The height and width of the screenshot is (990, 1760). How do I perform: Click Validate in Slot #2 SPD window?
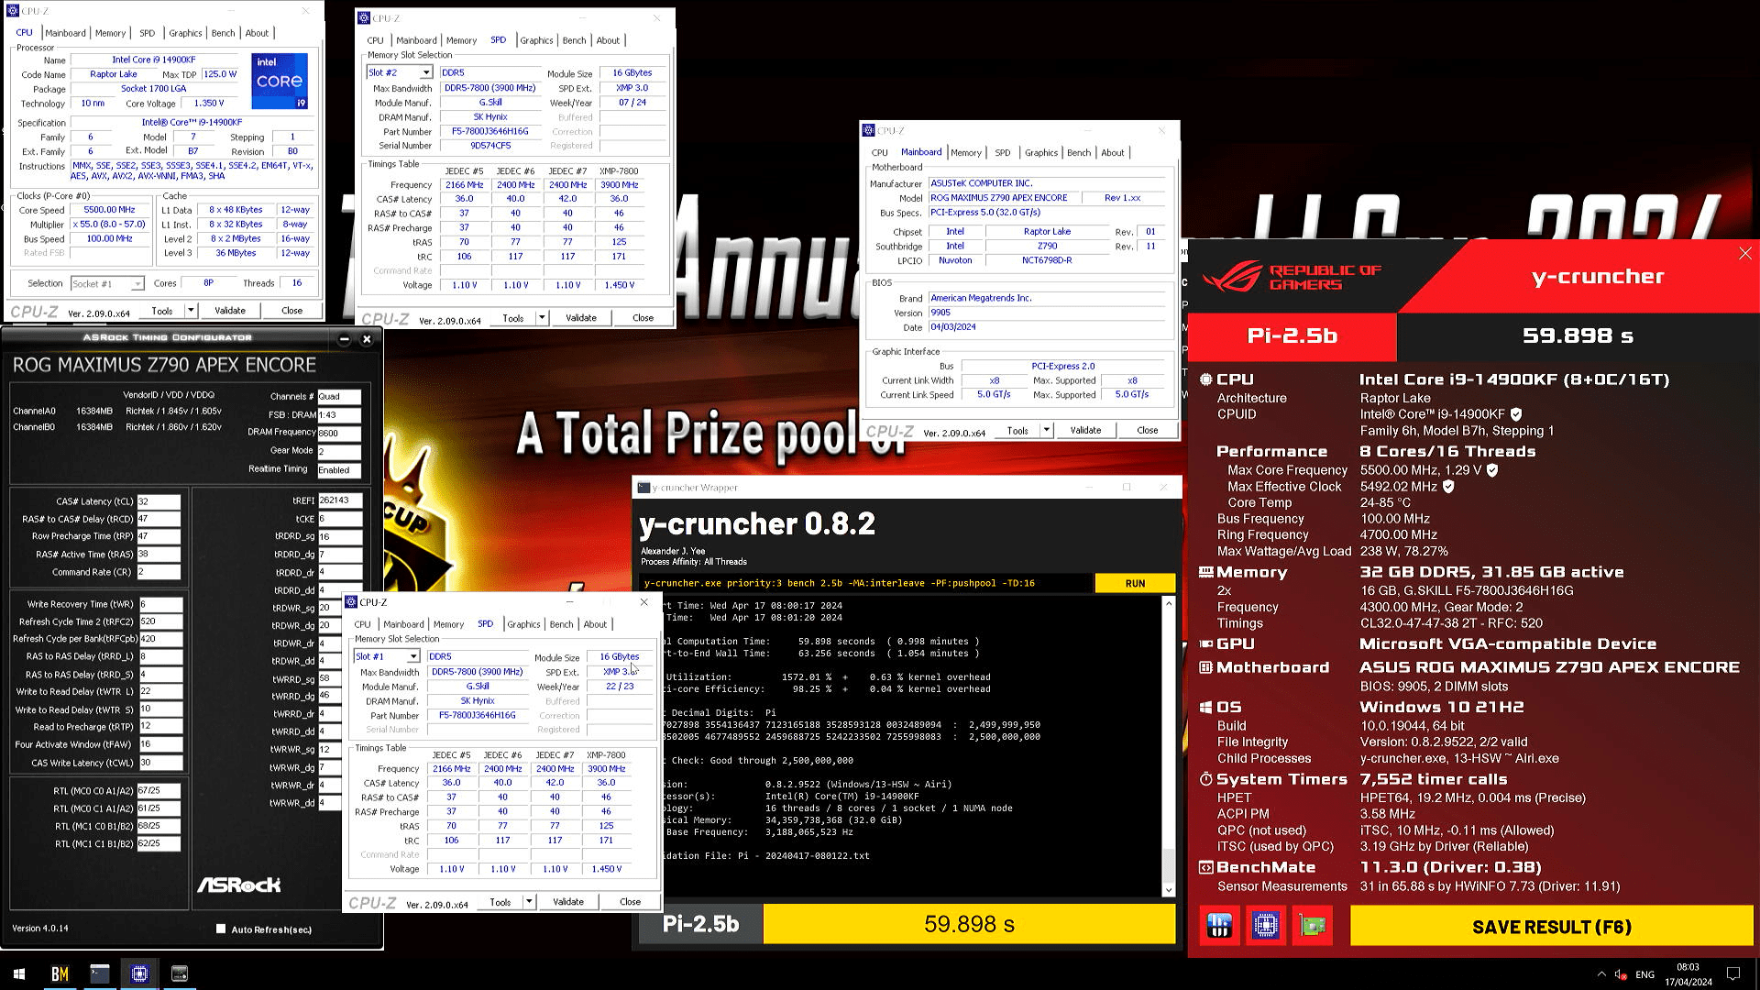coord(581,318)
